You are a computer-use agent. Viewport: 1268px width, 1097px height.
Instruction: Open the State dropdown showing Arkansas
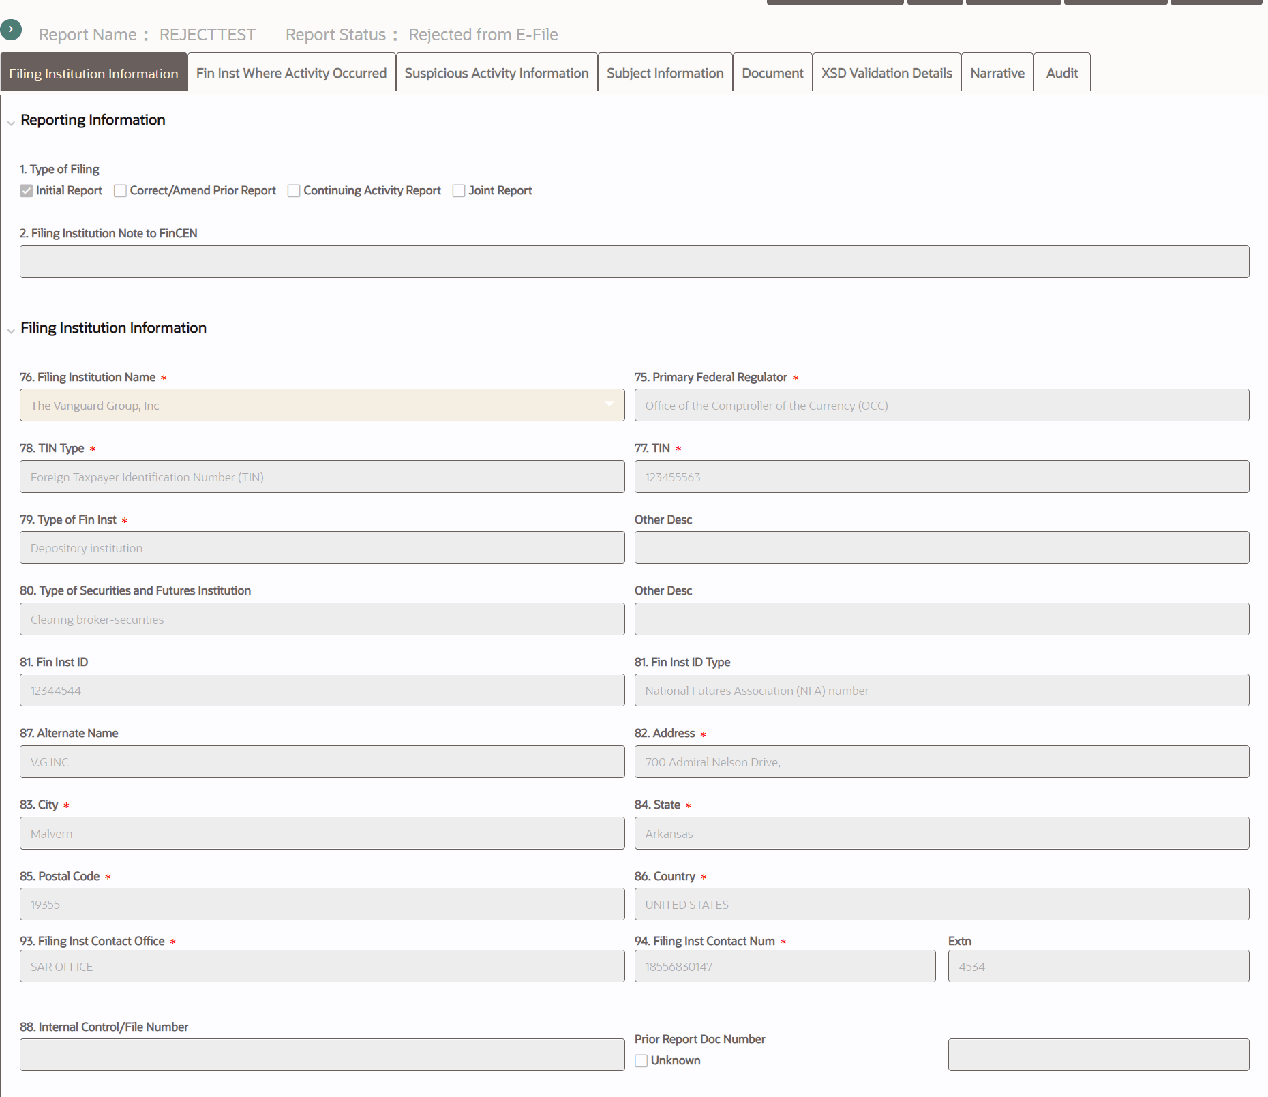942,833
